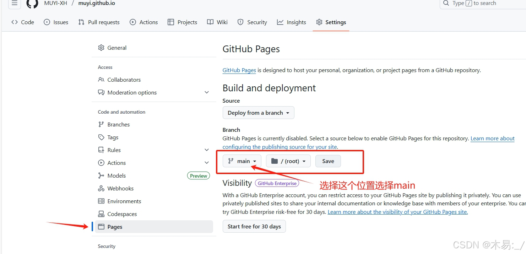
Task: Open Tags settings in sidebar
Action: (154, 137)
